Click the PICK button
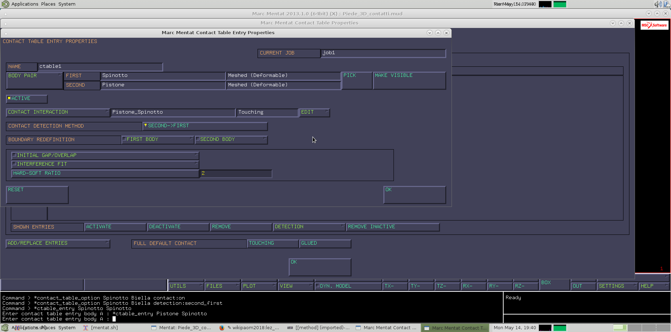 357,81
